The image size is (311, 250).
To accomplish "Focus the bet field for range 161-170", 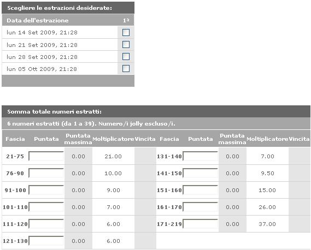I will coord(201,207).
